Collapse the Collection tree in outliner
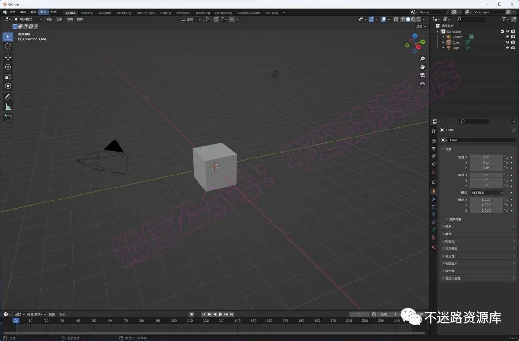Image resolution: width=519 pixels, height=341 pixels. 438,31
